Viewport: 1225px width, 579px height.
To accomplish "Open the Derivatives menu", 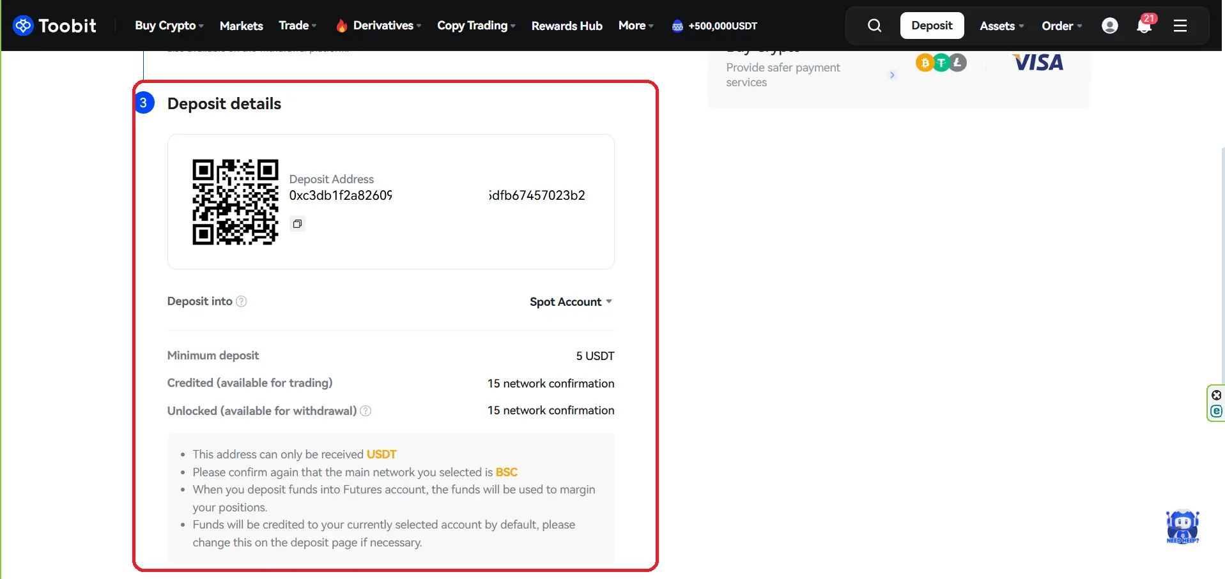I will (x=383, y=26).
